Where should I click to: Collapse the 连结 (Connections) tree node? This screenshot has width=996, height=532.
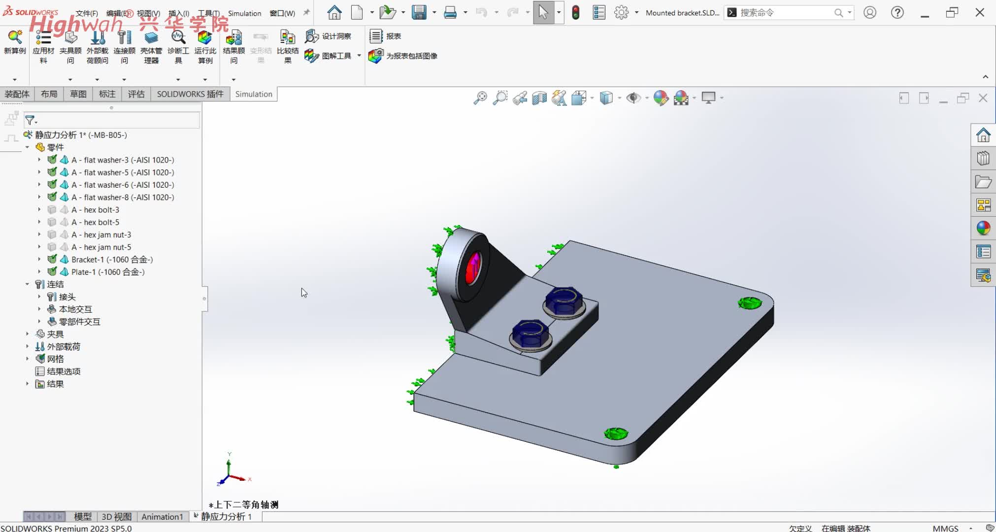(28, 284)
